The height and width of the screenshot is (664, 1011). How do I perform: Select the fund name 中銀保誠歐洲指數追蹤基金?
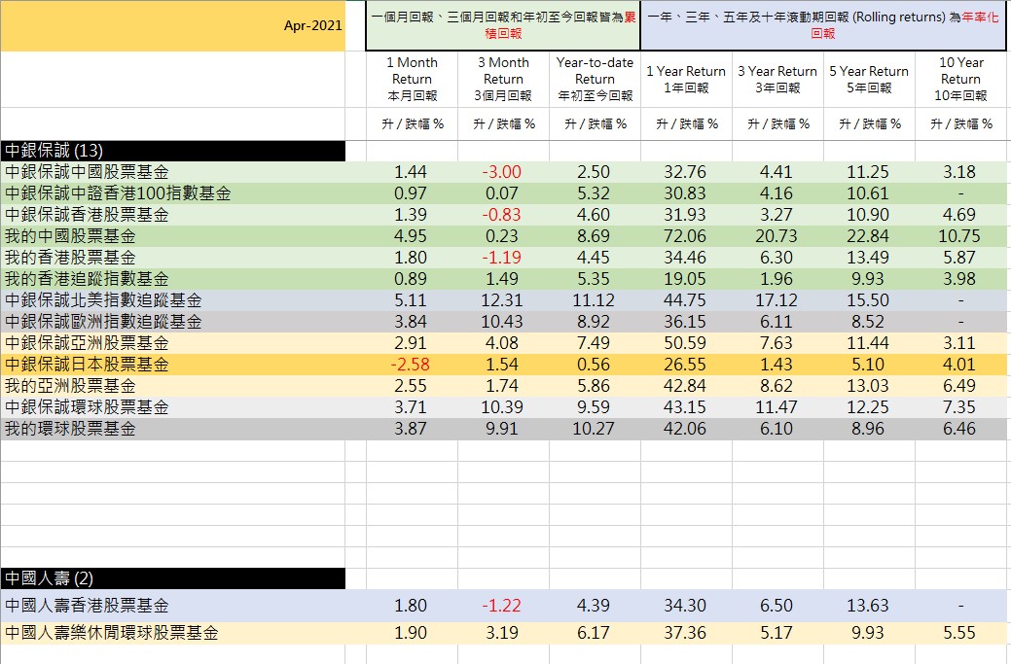click(103, 322)
